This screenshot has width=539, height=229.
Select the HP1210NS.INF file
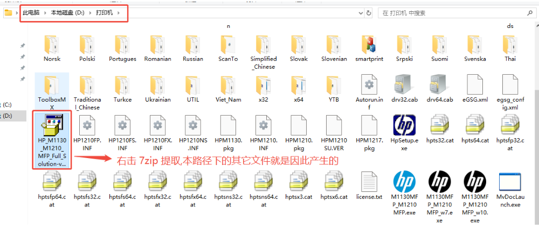click(193, 133)
